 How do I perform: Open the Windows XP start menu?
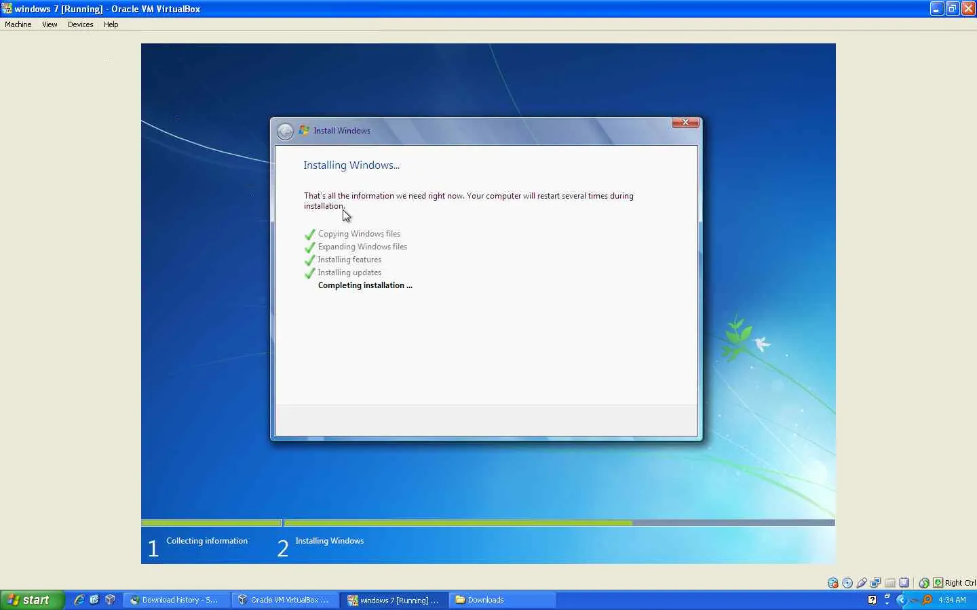tap(32, 600)
